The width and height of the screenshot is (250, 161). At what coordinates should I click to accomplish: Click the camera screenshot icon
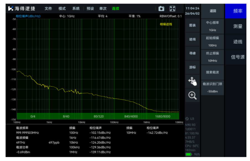pyautogui.click(x=161, y=9)
